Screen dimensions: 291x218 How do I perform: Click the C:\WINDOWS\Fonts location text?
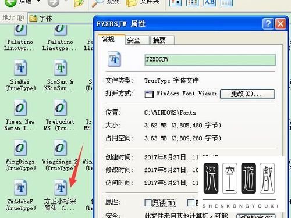point(170,112)
